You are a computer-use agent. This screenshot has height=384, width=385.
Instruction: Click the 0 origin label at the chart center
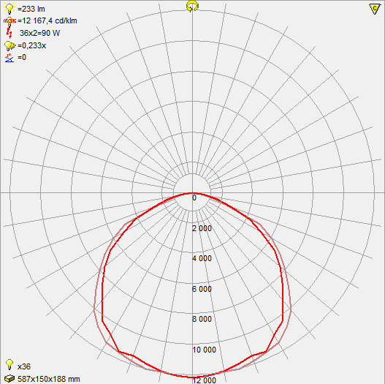(194, 197)
